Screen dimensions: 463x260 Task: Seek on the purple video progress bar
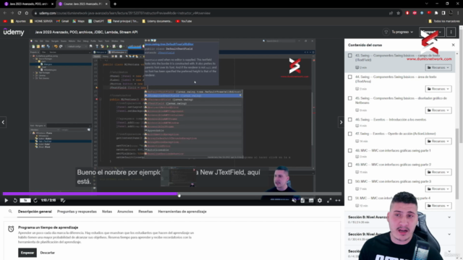(x=172, y=194)
